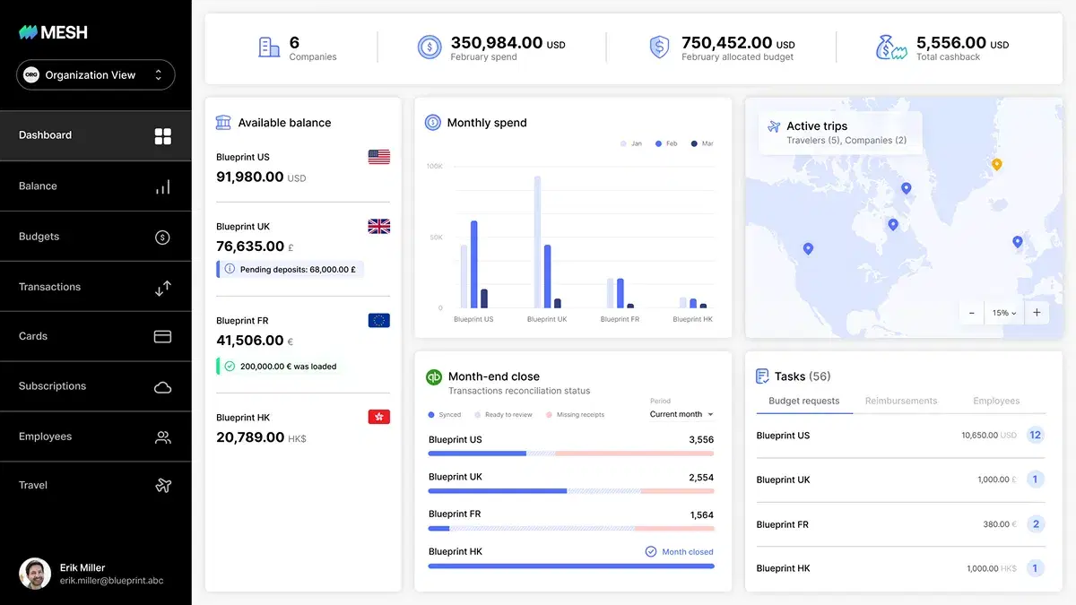Viewport: 1076px width, 605px height.
Task: Click the Total cashback money bag icon
Action: point(891,48)
